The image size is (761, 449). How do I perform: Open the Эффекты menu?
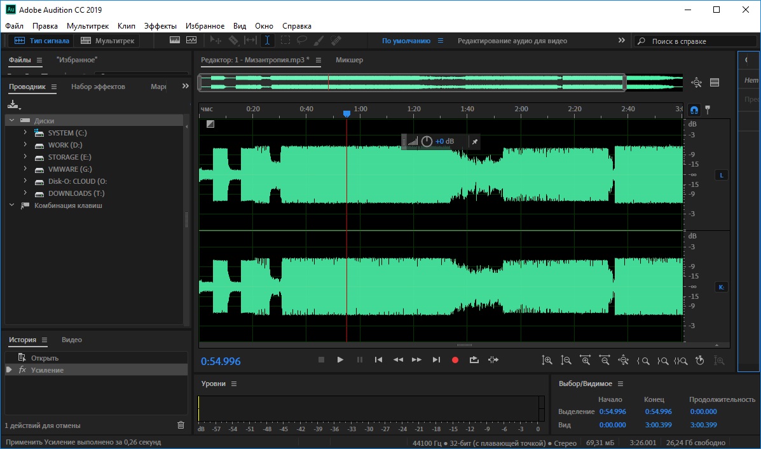pos(160,26)
